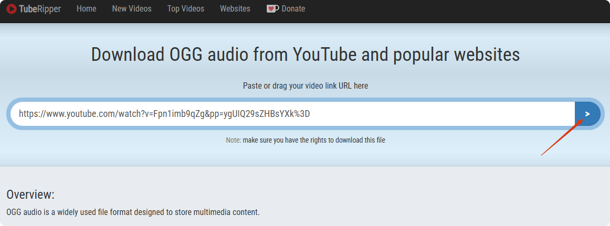
Task: Click the "Note:" label below the URL field
Action: tap(233, 140)
